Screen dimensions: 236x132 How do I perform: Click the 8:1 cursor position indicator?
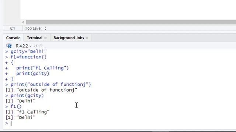coord(13,28)
